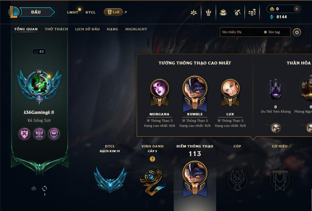
Task: Open Legends of Runeterra LoR launcher
Action: coord(113,12)
